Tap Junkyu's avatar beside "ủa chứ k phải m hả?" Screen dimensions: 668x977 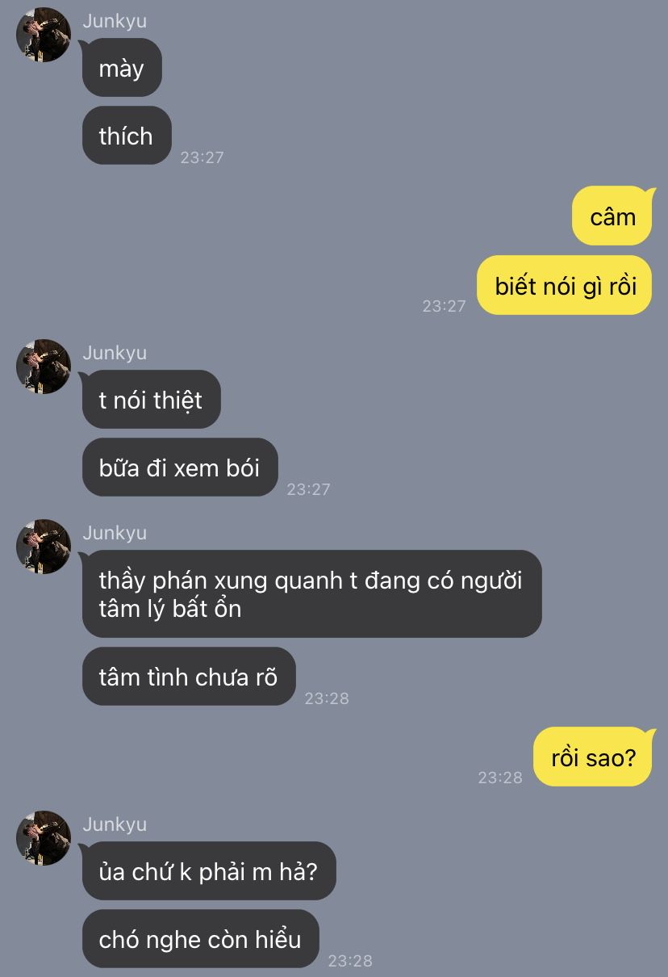[x=44, y=838]
